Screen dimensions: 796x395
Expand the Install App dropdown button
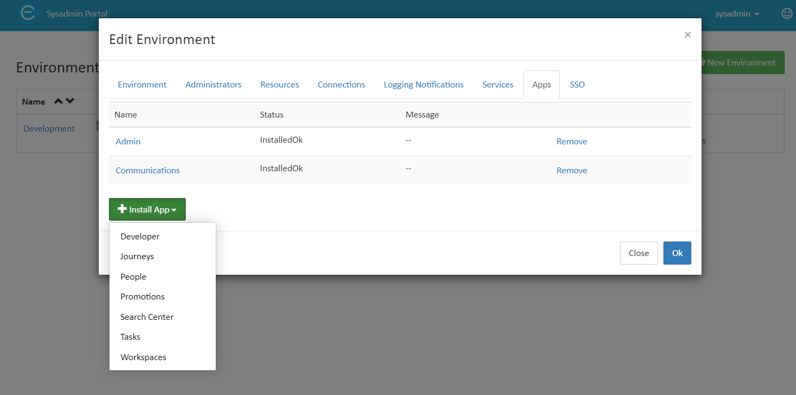[147, 209]
